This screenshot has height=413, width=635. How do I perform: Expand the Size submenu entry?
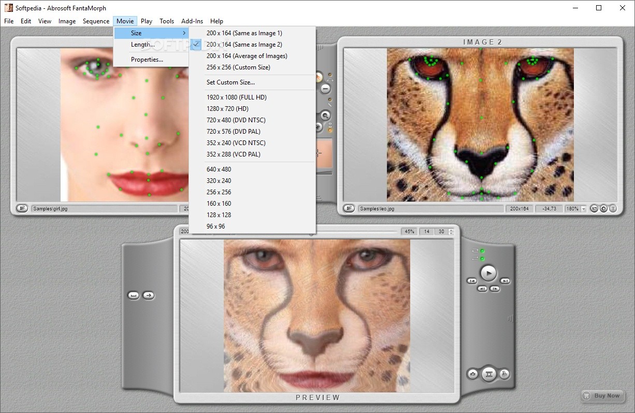[x=151, y=33]
